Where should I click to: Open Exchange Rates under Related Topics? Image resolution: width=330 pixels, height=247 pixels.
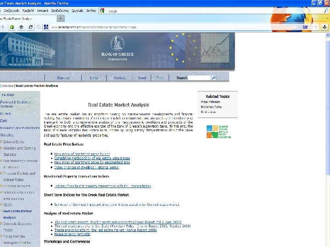211,107
